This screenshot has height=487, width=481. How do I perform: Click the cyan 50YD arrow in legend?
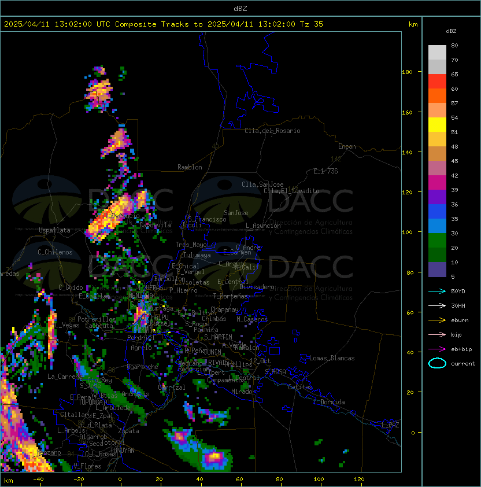pos(437,291)
